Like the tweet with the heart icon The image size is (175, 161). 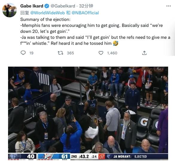(x=101, y=53)
